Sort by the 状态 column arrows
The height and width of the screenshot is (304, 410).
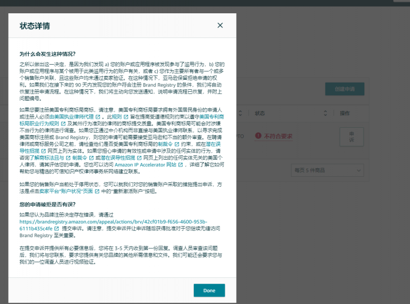(x=325, y=113)
